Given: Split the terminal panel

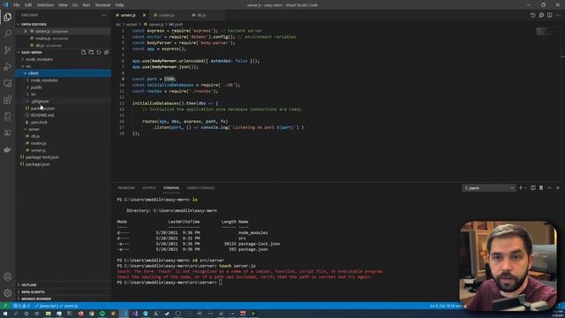Looking at the screenshot, I should point(533,188).
